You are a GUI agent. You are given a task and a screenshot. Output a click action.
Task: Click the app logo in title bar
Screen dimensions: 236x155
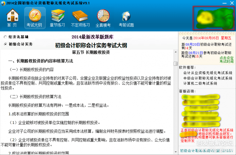pos(3,3)
